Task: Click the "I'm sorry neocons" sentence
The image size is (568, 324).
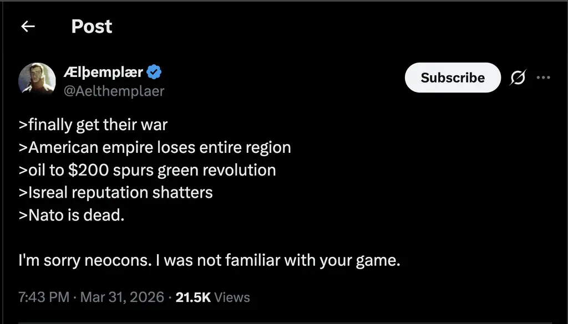Action: [x=209, y=260]
